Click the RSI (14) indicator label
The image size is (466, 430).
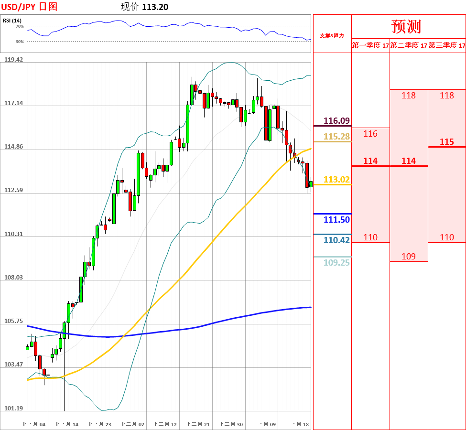pos(12,21)
